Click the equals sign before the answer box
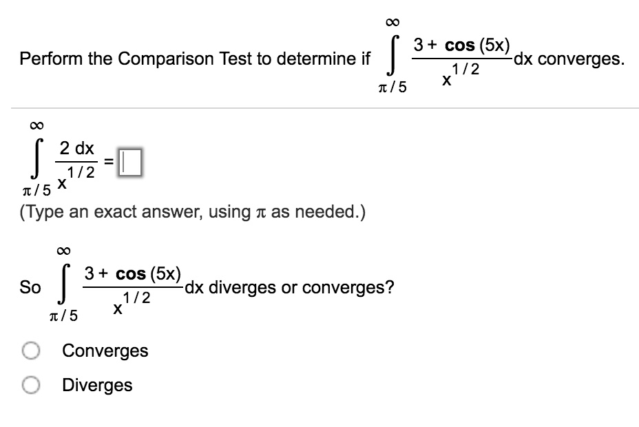The image size is (639, 427). (108, 162)
